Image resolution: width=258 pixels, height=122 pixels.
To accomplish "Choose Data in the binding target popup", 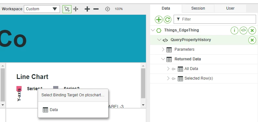I will point(73,110).
